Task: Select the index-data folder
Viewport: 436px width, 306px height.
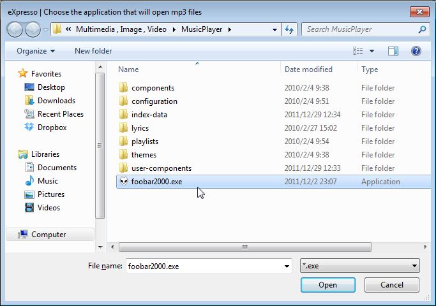Action: pyautogui.click(x=149, y=114)
